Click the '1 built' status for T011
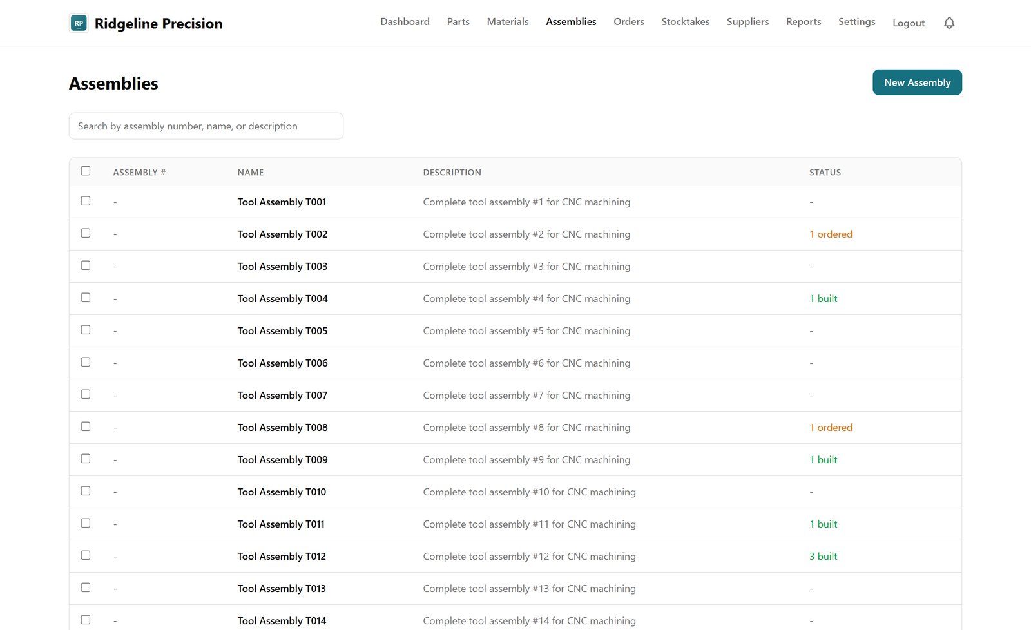This screenshot has width=1031, height=630. pyautogui.click(x=824, y=524)
